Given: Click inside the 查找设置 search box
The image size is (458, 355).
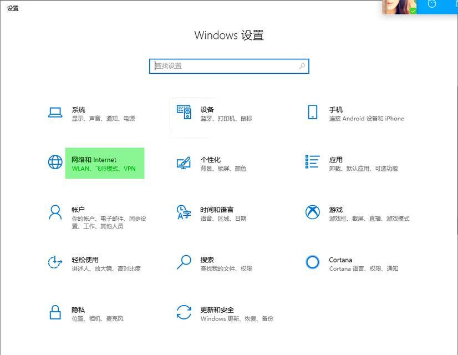Looking at the screenshot, I should (230, 67).
